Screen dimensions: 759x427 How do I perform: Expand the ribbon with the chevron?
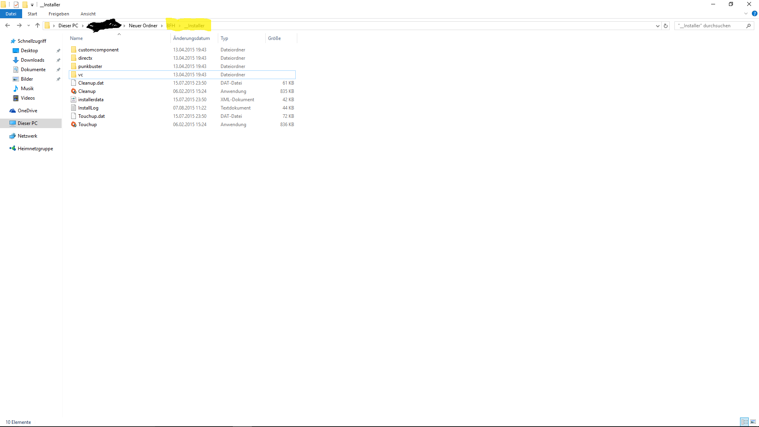[746, 13]
